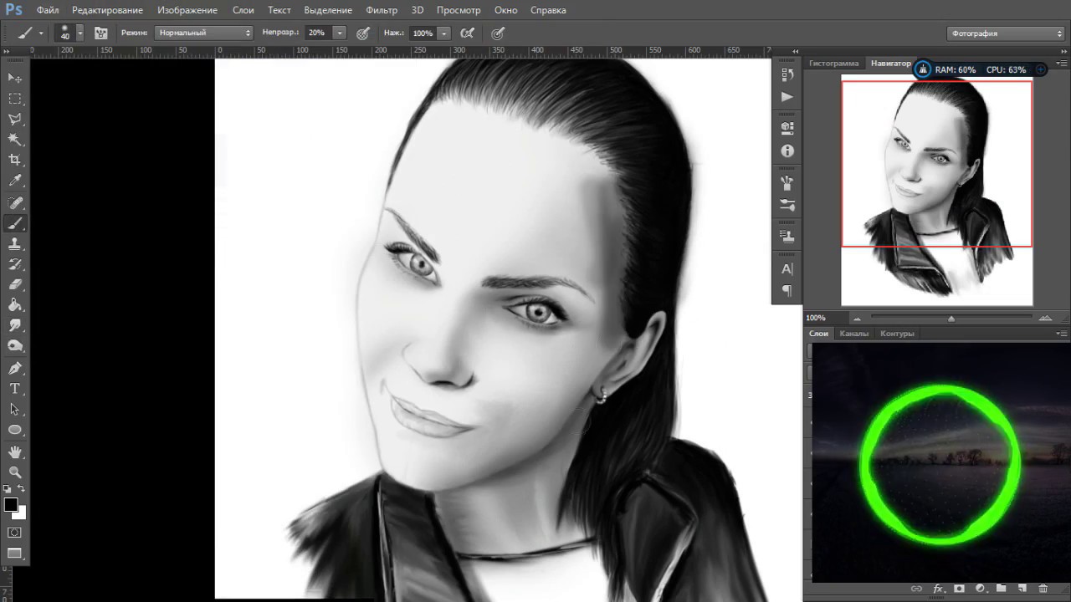Enable airbrush build-up mode
The width and height of the screenshot is (1071, 602).
click(x=468, y=33)
